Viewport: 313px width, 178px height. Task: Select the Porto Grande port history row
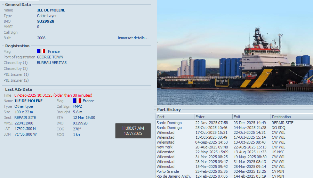point(234,171)
